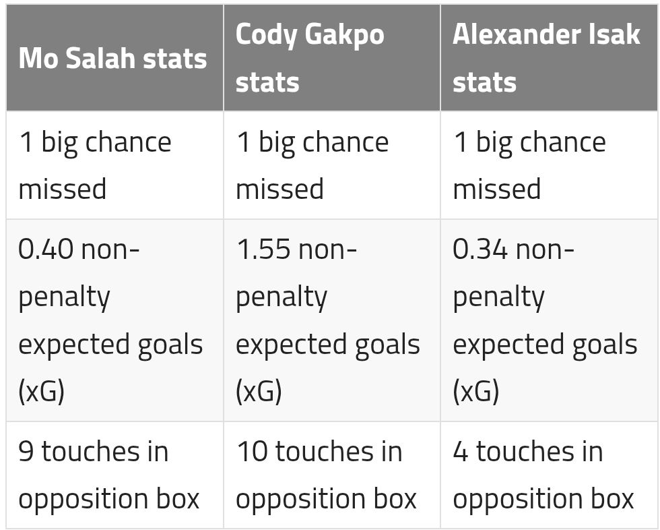
Task: Select the 9 touches in opposition box cell
Action: [x=114, y=475]
